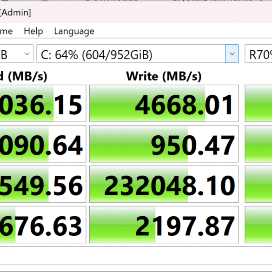Click the Write (MB/s) column header

click(x=164, y=76)
